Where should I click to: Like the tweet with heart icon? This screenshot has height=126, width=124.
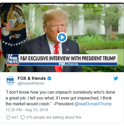tap(8, 118)
